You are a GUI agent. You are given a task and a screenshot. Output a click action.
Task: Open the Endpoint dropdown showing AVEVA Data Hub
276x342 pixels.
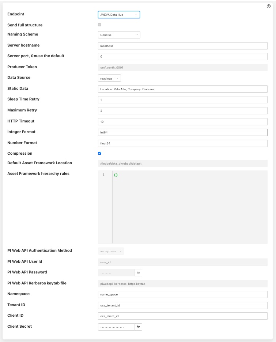[x=118, y=15]
